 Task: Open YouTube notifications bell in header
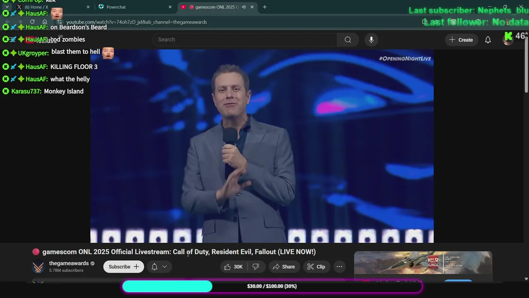point(488,40)
